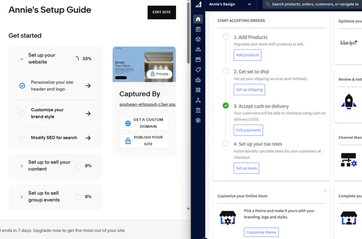This screenshot has height=239, width=362.
Task: Open the soybean-ellipsoid site URL link
Action: tap(147, 104)
